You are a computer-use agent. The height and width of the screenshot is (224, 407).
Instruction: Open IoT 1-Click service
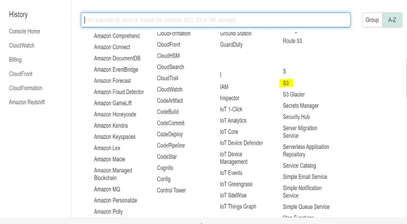click(231, 109)
